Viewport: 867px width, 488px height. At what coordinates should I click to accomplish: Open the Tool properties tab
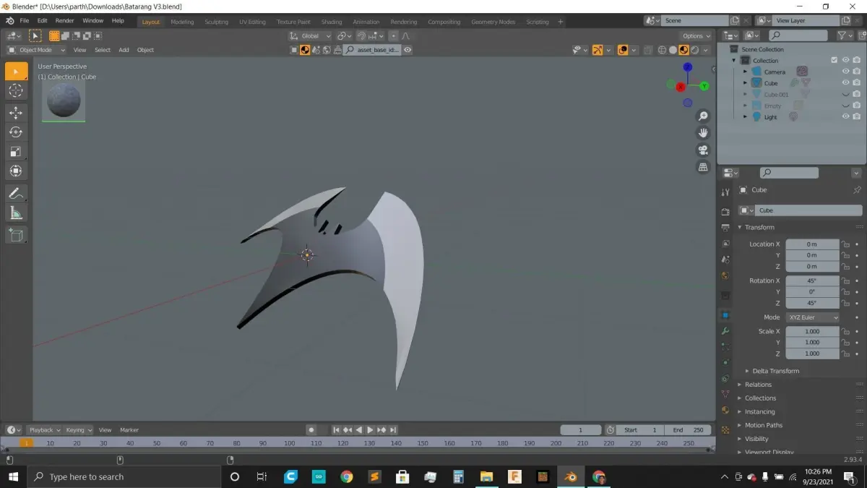[725, 192]
